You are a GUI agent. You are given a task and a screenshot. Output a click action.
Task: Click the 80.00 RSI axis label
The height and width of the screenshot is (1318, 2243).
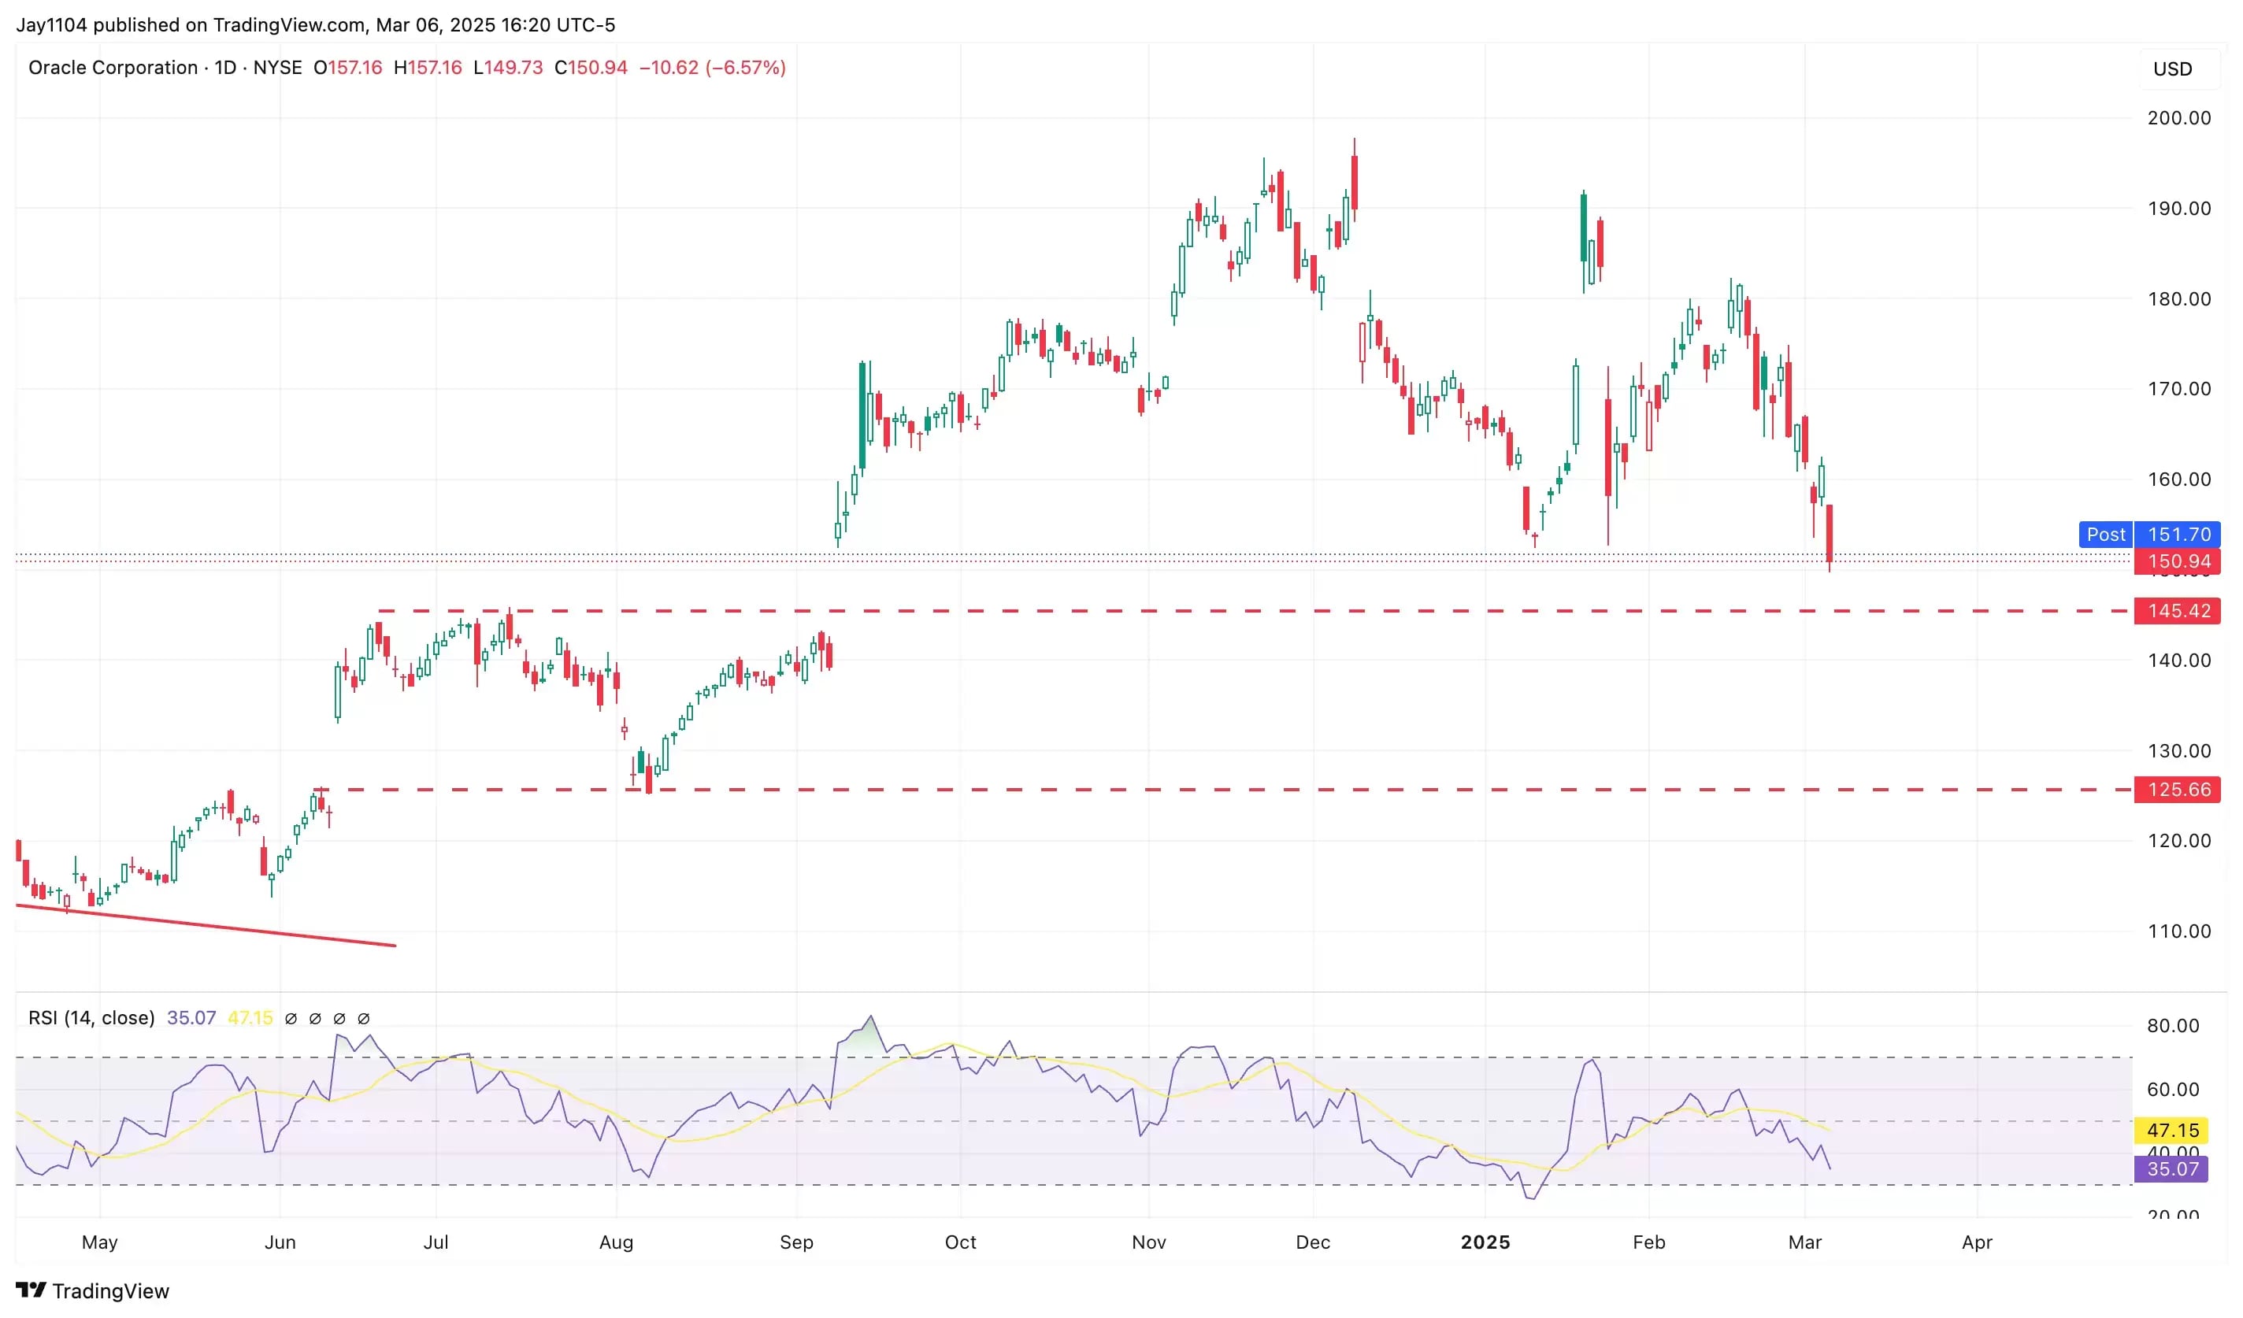pyautogui.click(x=2173, y=1025)
